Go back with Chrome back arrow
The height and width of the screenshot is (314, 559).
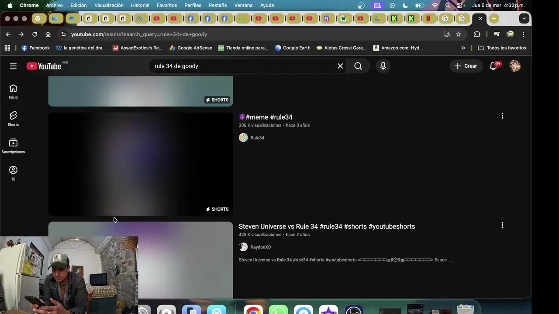8,34
